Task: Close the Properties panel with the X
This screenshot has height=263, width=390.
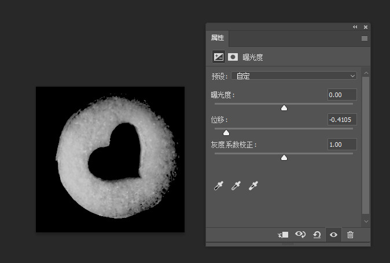Action: (x=366, y=27)
